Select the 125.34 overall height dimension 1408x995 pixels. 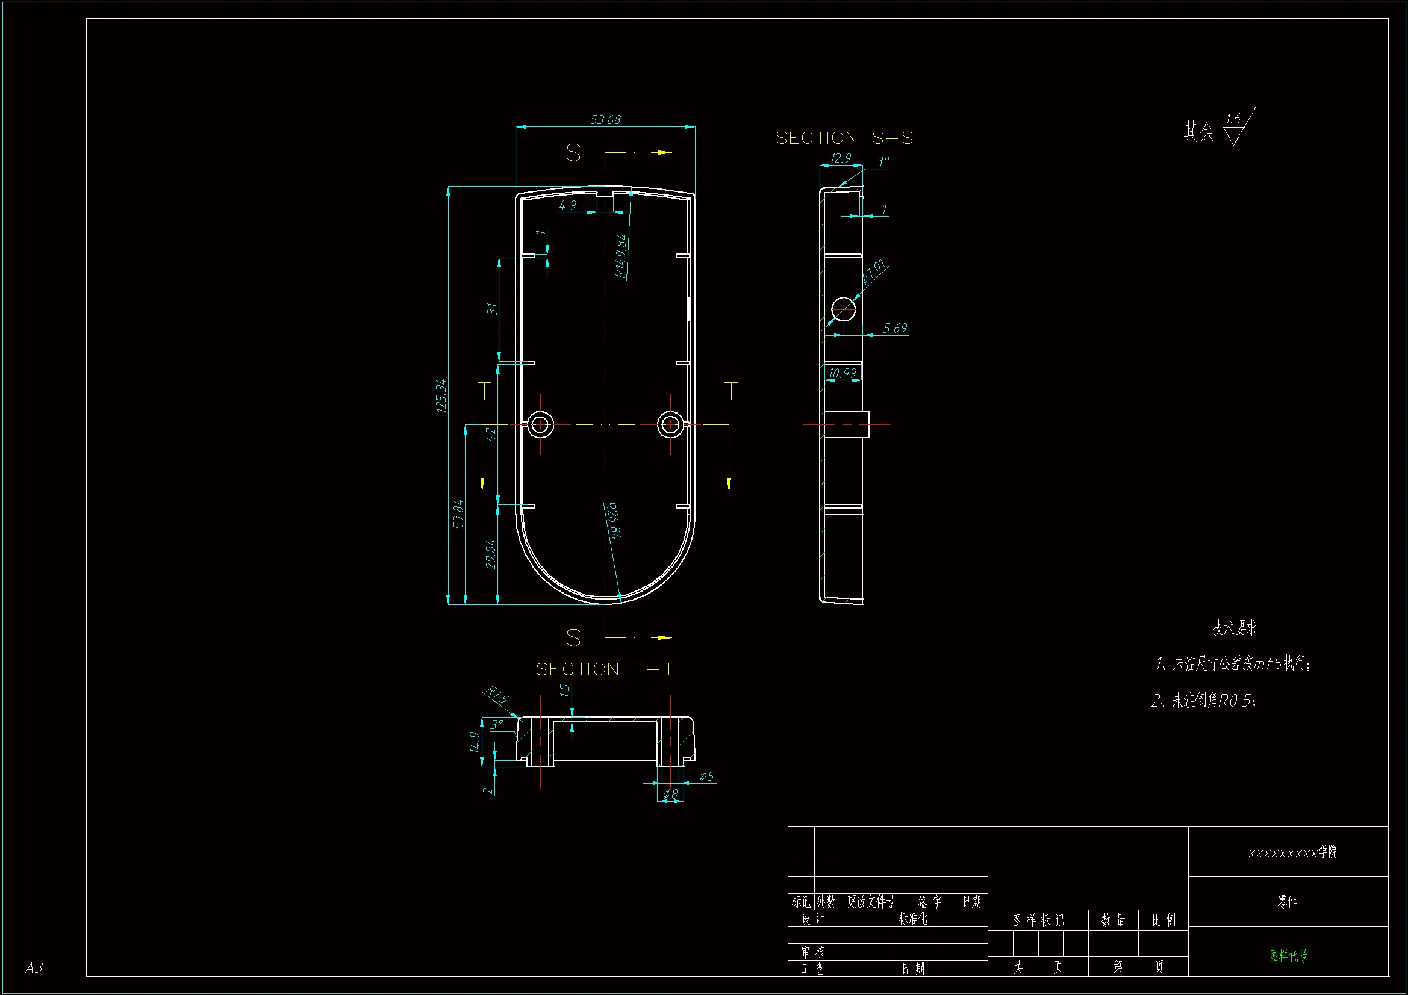click(x=441, y=395)
